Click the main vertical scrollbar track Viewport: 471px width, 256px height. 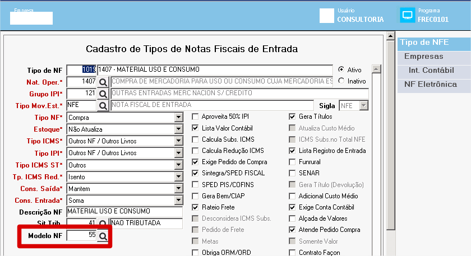coord(390,135)
